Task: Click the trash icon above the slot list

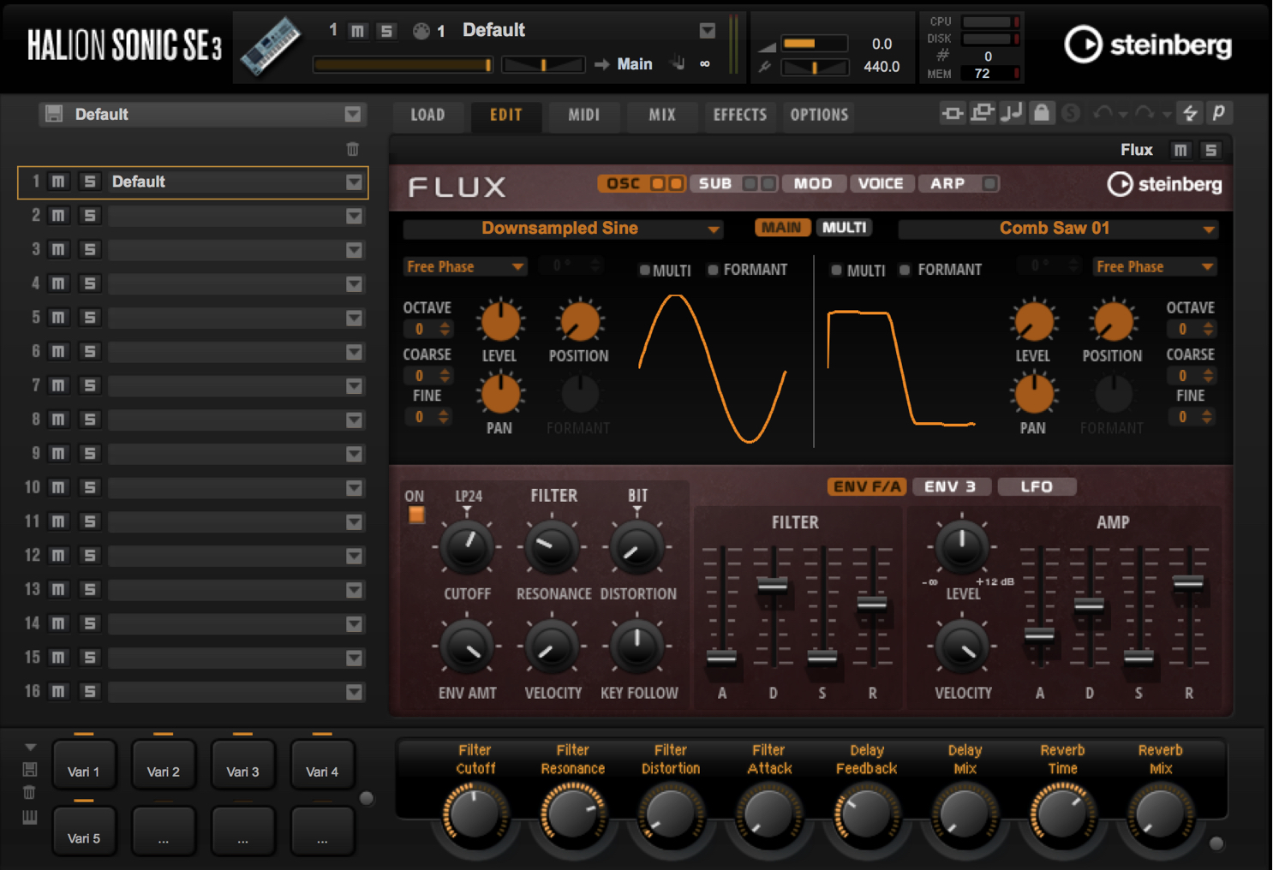Action: tap(353, 149)
